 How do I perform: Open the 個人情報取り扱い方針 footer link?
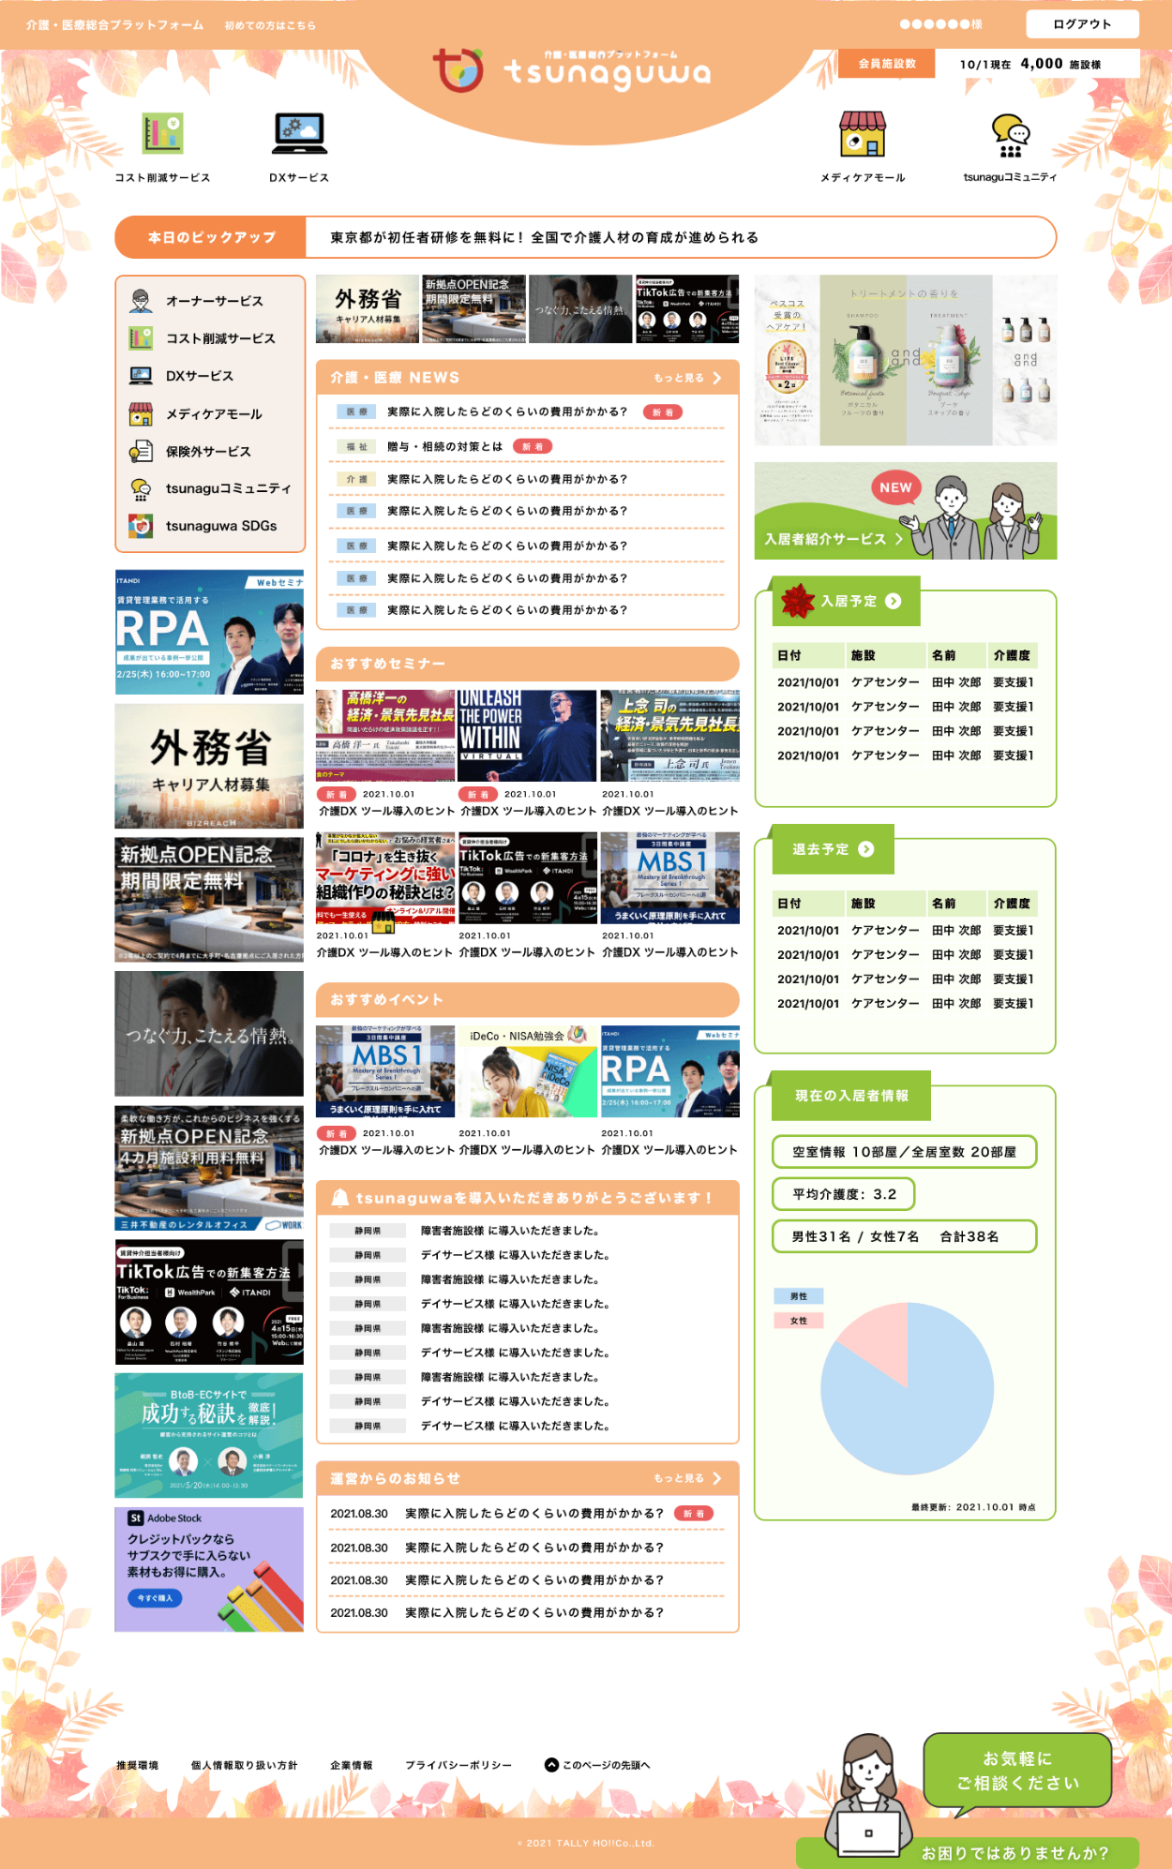(x=244, y=1765)
